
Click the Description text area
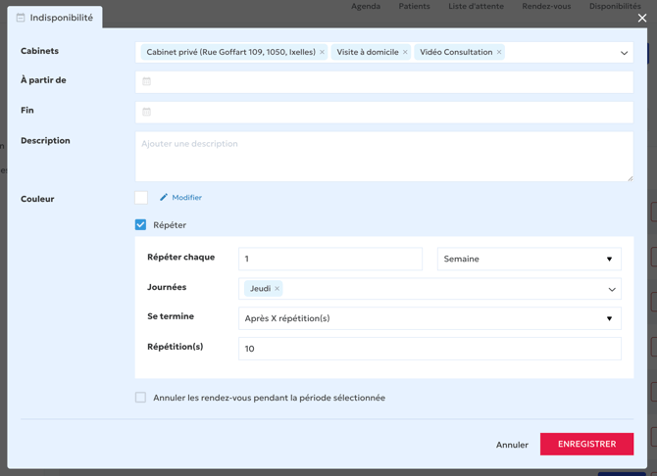click(384, 156)
